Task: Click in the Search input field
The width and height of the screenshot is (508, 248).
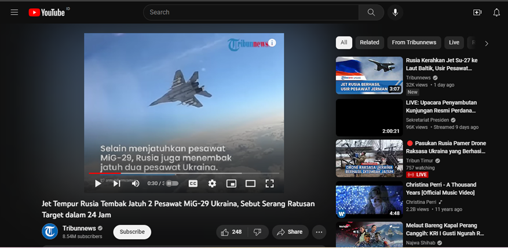Action: (251, 12)
